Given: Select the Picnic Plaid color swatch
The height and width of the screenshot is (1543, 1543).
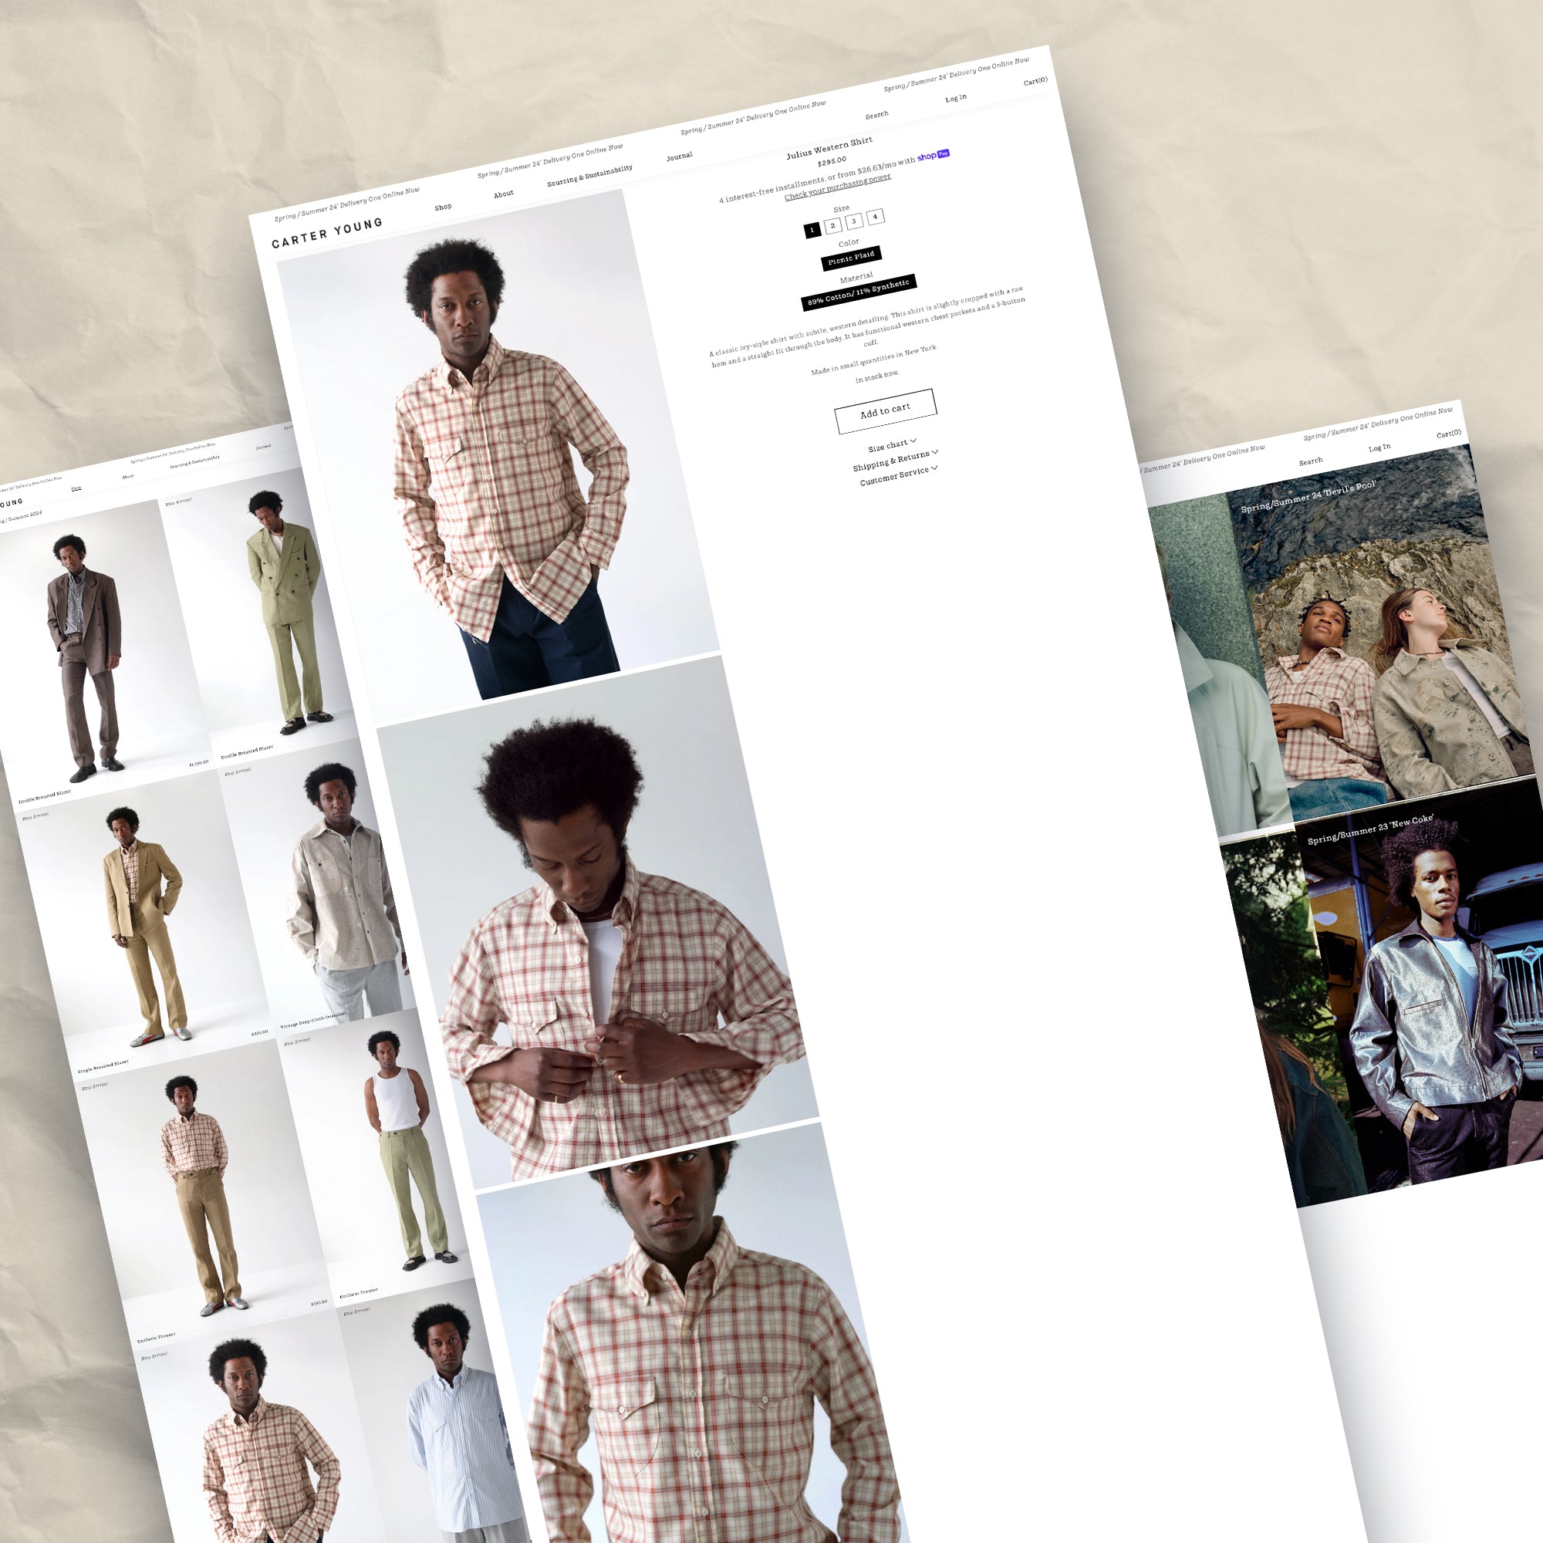Looking at the screenshot, I should click(850, 257).
